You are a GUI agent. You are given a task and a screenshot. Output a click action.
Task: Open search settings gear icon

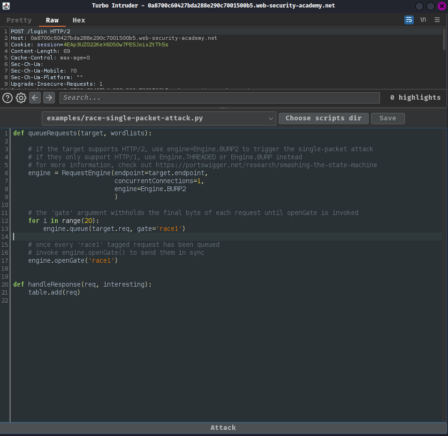point(21,98)
